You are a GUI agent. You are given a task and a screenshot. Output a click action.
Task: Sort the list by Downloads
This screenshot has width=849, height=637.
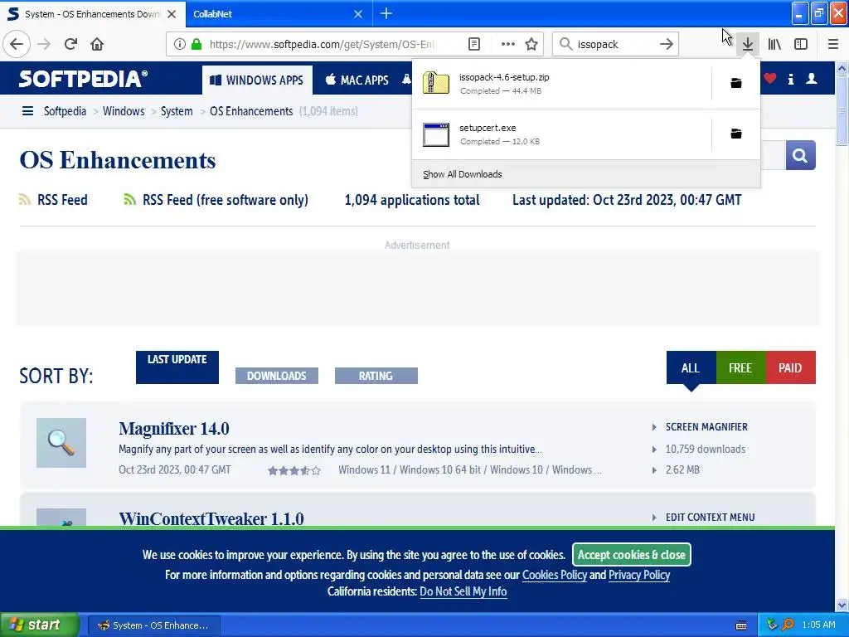pyautogui.click(x=277, y=376)
